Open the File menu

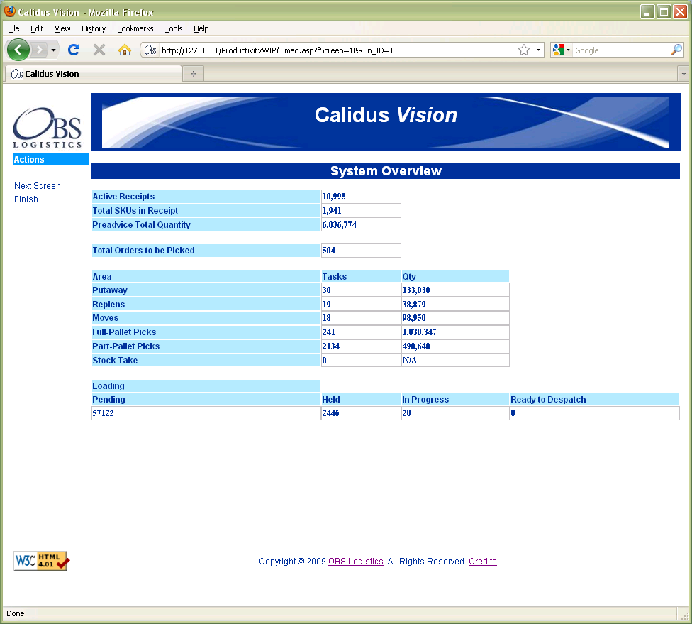pos(13,28)
